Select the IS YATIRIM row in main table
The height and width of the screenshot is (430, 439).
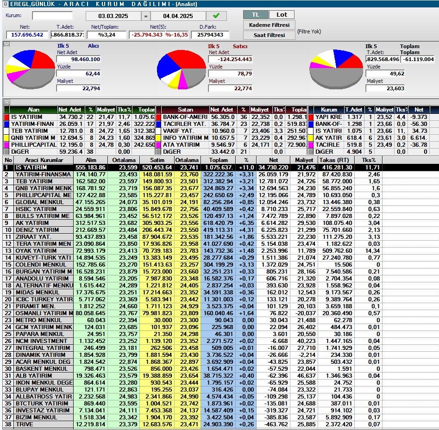pos(193,167)
